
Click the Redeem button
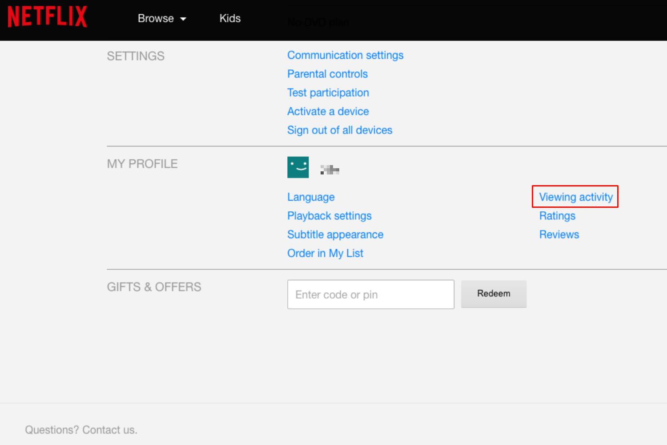point(494,294)
